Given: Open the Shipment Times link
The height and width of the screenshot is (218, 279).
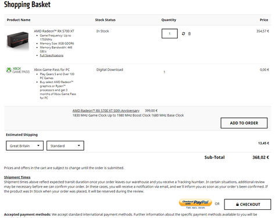Looking at the screenshot, I should 17,177.
